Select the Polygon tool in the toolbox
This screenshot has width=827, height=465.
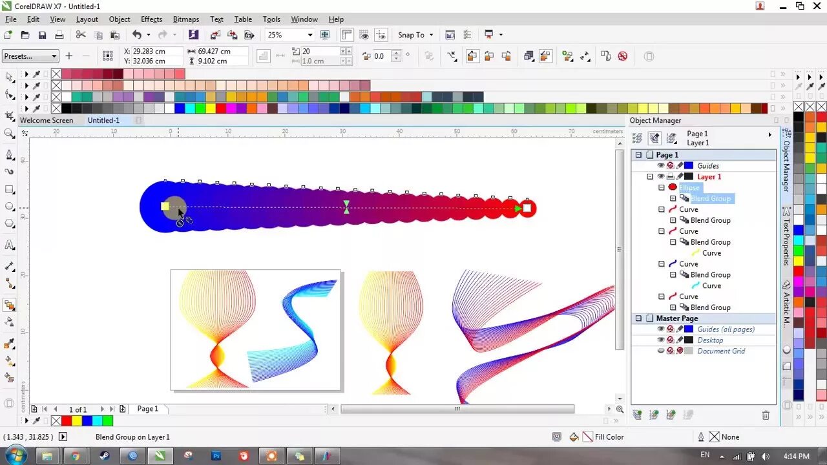pos(10,223)
